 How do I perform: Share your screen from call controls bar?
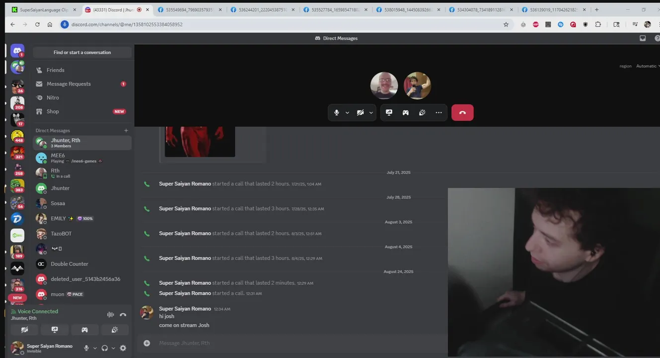tap(389, 112)
